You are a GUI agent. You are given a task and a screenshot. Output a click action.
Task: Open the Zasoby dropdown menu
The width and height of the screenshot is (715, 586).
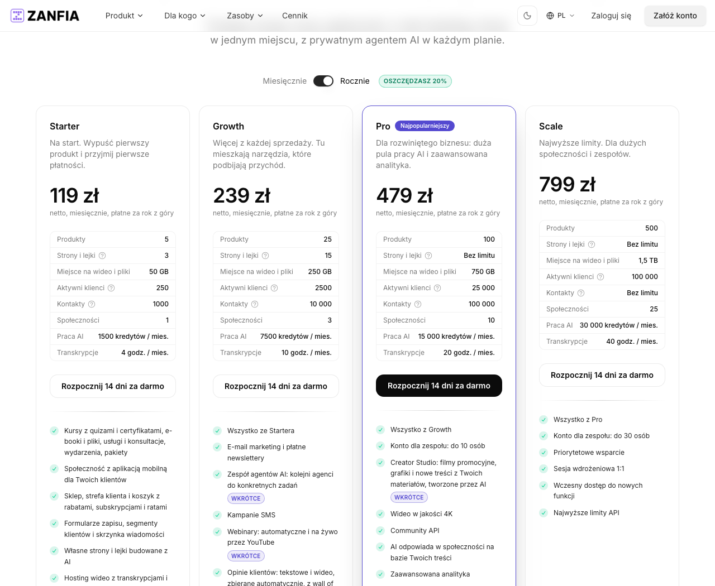[x=245, y=16]
